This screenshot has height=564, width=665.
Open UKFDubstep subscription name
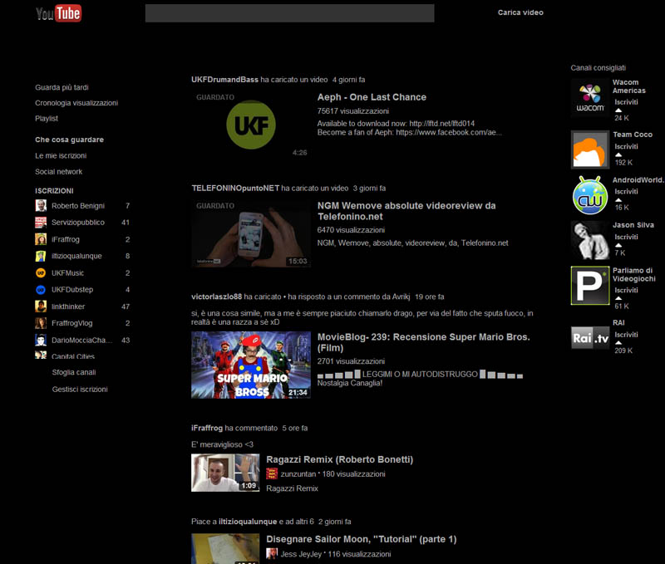[x=72, y=290]
